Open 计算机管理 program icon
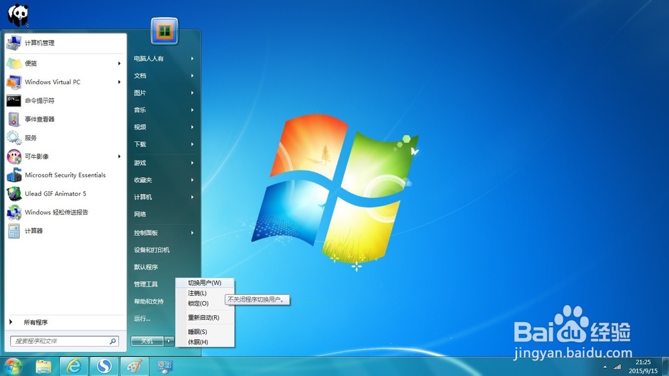Image resolution: width=669 pixels, height=376 pixels. (x=13, y=43)
